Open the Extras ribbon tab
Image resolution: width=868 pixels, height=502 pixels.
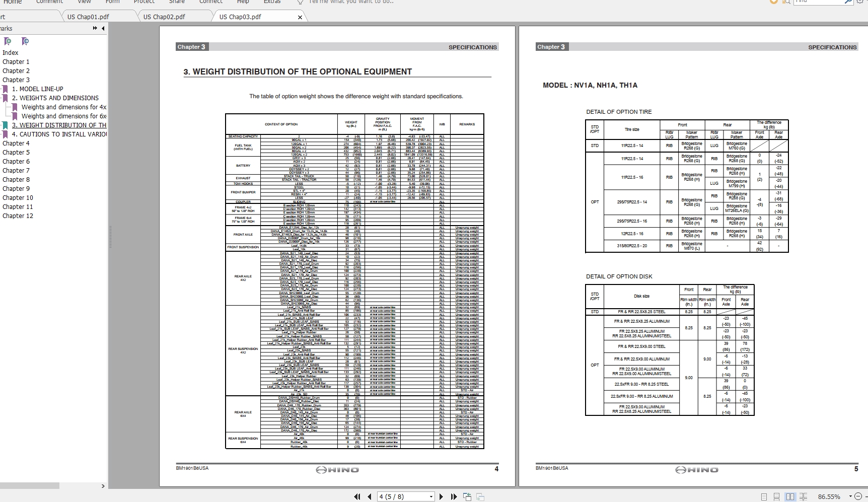click(272, 2)
